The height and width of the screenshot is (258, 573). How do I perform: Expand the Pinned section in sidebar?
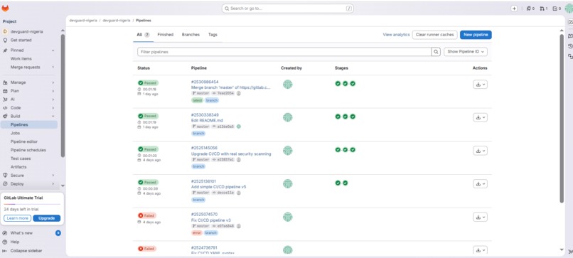[x=29, y=50]
